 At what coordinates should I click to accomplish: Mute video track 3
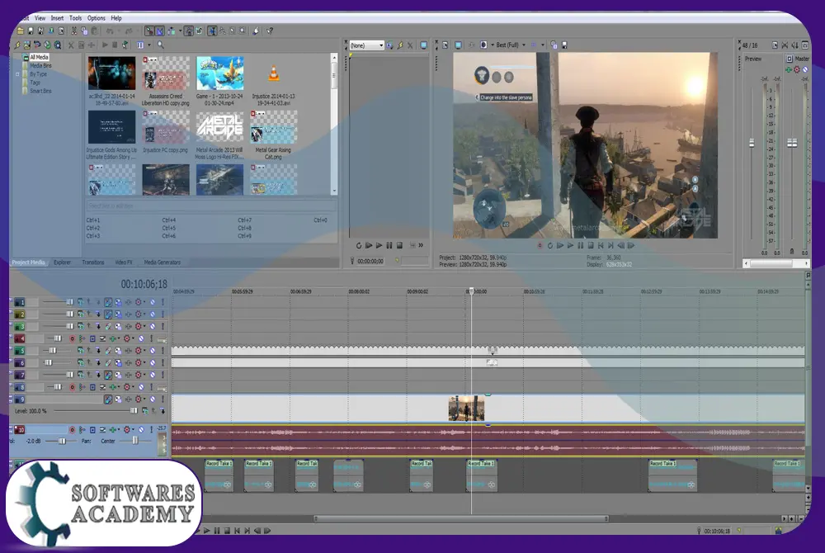pyautogui.click(x=153, y=326)
